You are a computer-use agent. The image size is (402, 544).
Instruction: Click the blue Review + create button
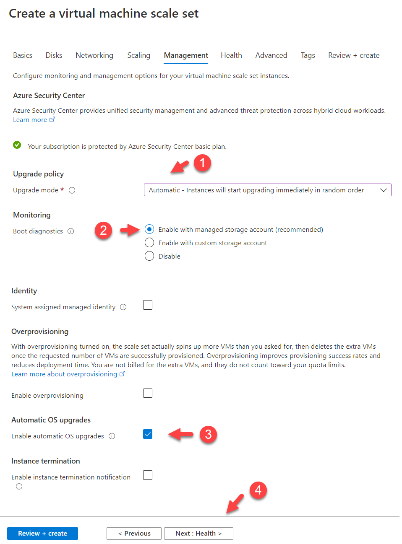42,534
